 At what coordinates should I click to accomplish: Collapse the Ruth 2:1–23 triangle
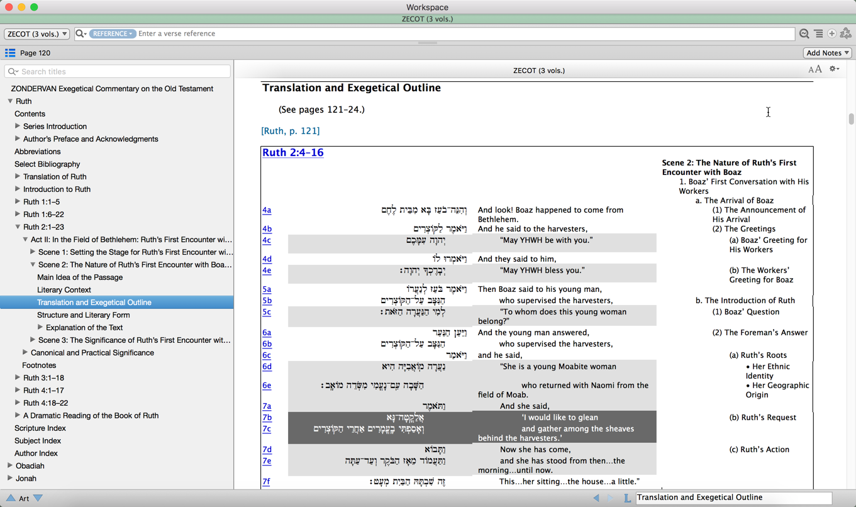(x=18, y=227)
